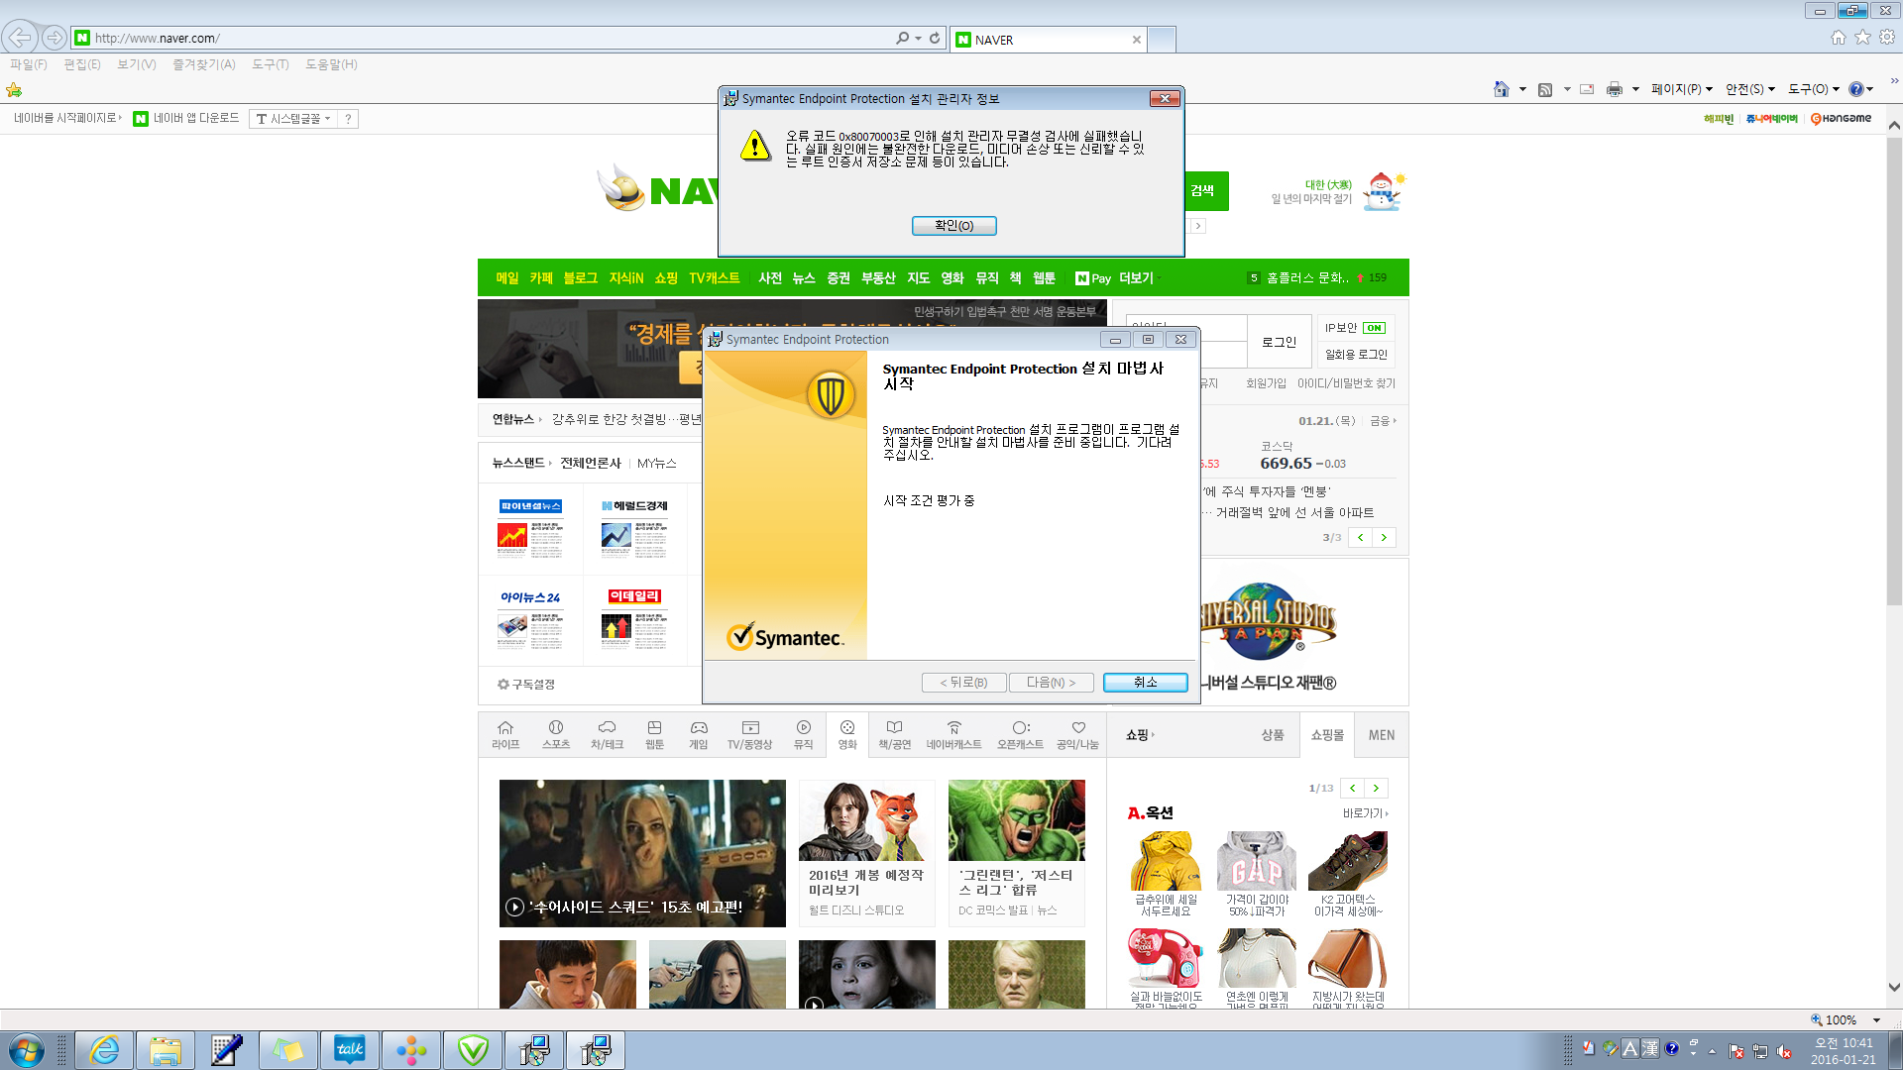1903x1070 pixels.
Task: Click the 헤럴드경제 news thumbnail
Action: (x=634, y=530)
